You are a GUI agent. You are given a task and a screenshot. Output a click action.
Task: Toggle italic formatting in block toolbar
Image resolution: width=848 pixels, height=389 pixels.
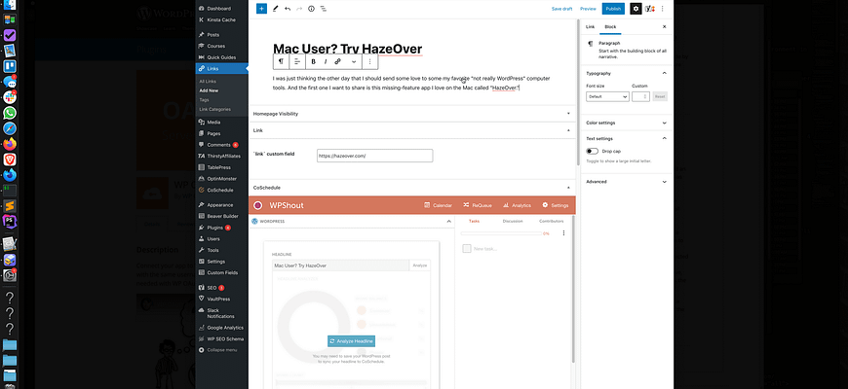click(x=325, y=61)
